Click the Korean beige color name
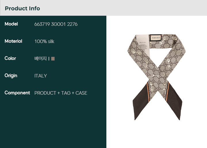The image size is (207, 148). (41, 59)
